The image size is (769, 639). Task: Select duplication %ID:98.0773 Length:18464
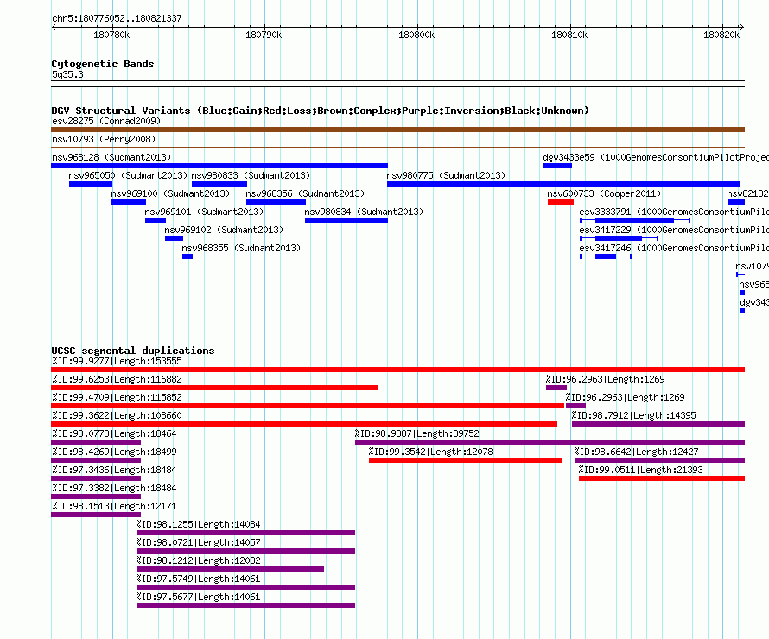[x=96, y=442]
